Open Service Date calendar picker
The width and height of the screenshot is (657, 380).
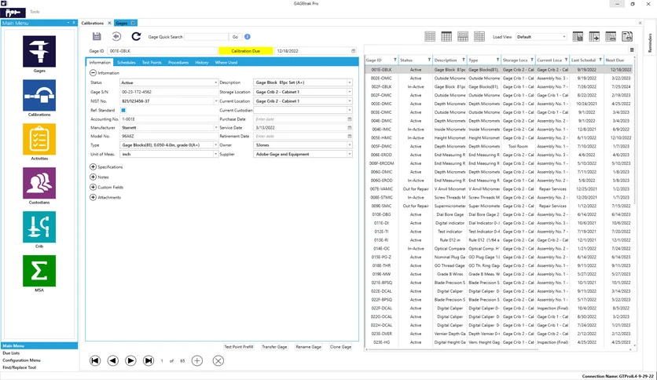350,128
